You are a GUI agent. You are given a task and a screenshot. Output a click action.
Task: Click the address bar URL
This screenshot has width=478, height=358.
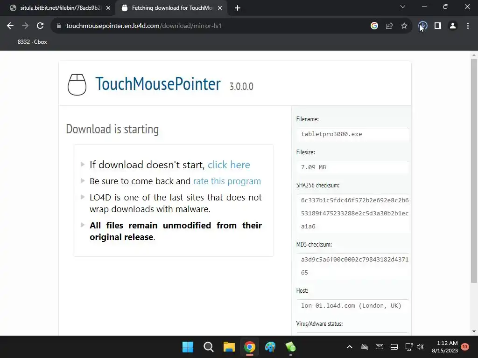[144, 26]
